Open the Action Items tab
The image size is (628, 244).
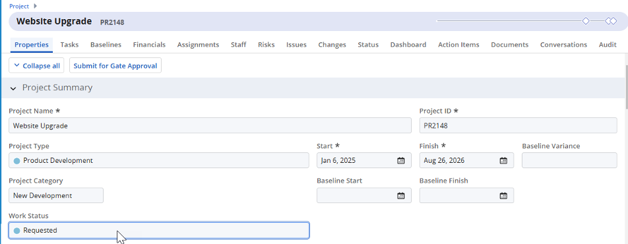458,44
